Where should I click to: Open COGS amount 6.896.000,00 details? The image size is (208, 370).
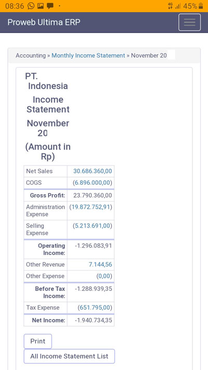pyautogui.click(x=92, y=183)
